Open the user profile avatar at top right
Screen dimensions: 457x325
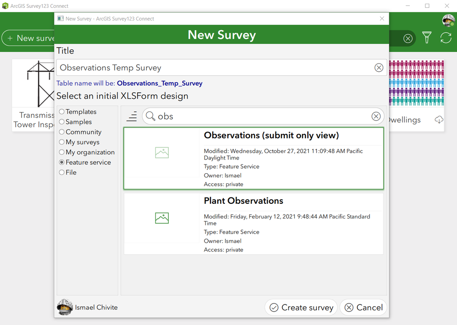[x=448, y=21]
